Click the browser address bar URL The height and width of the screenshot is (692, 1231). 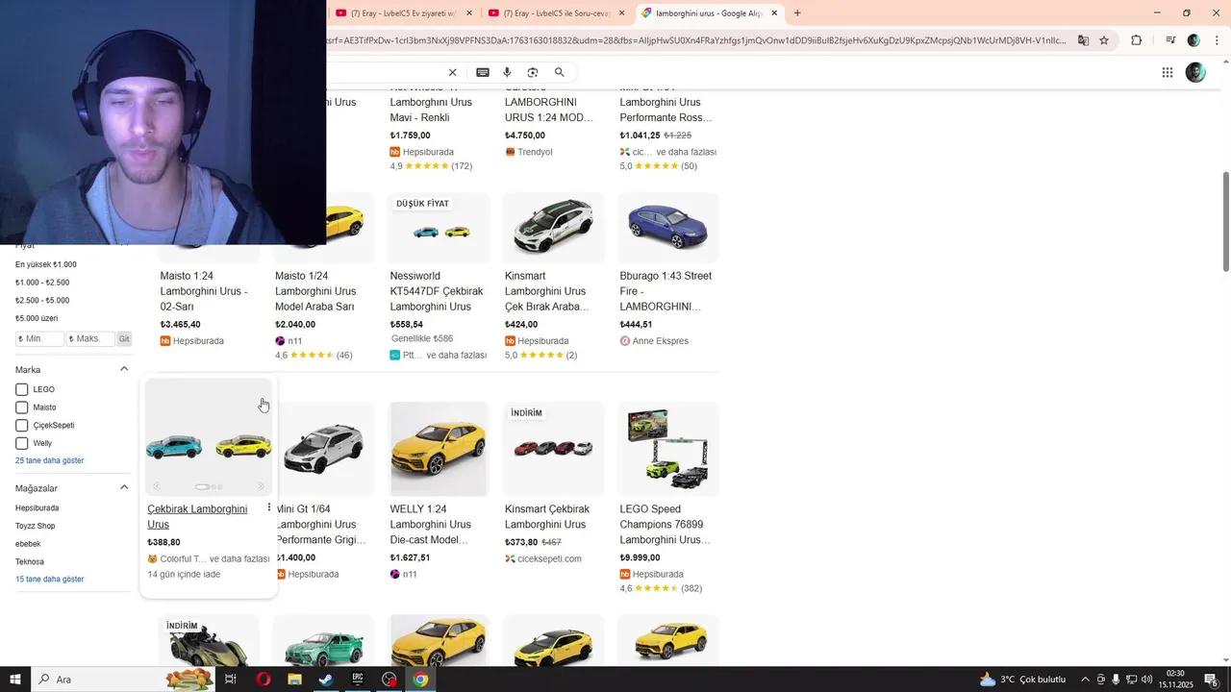[x=697, y=40]
